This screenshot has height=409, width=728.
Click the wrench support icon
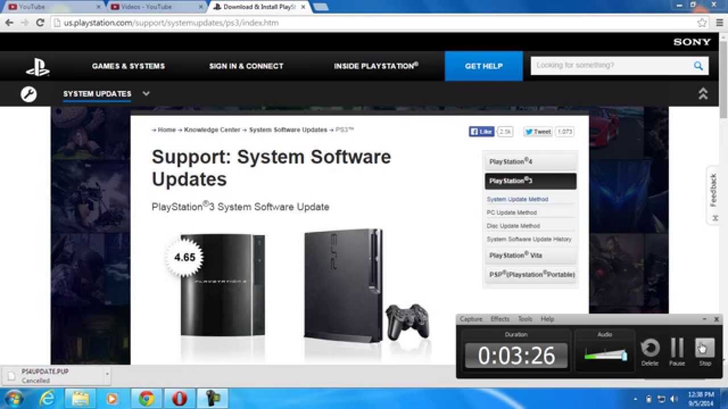tap(29, 94)
